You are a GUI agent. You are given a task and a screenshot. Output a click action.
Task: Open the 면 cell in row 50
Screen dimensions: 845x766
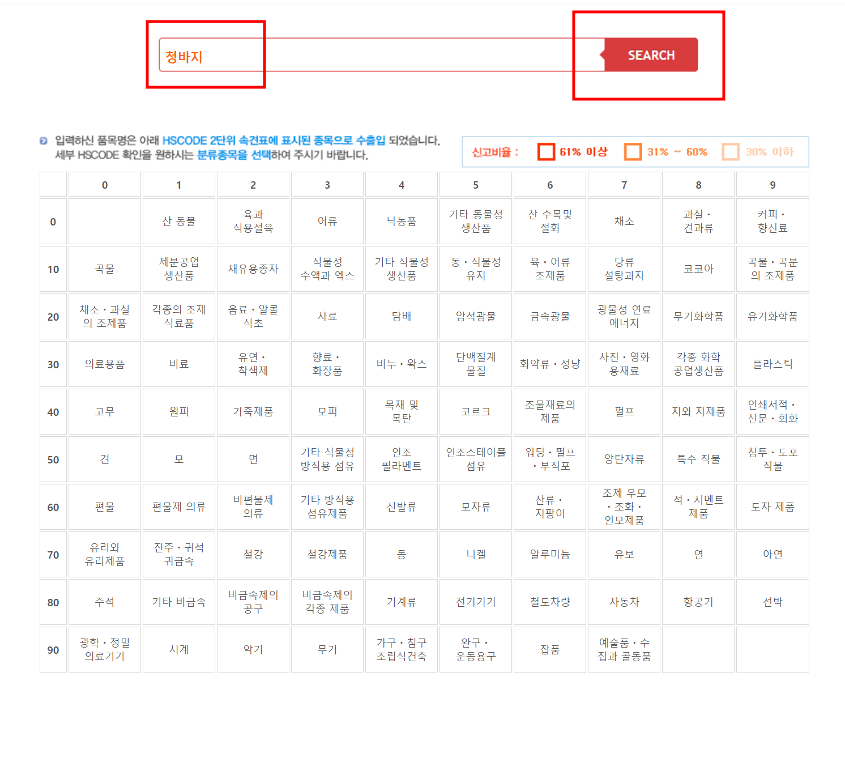tap(253, 459)
